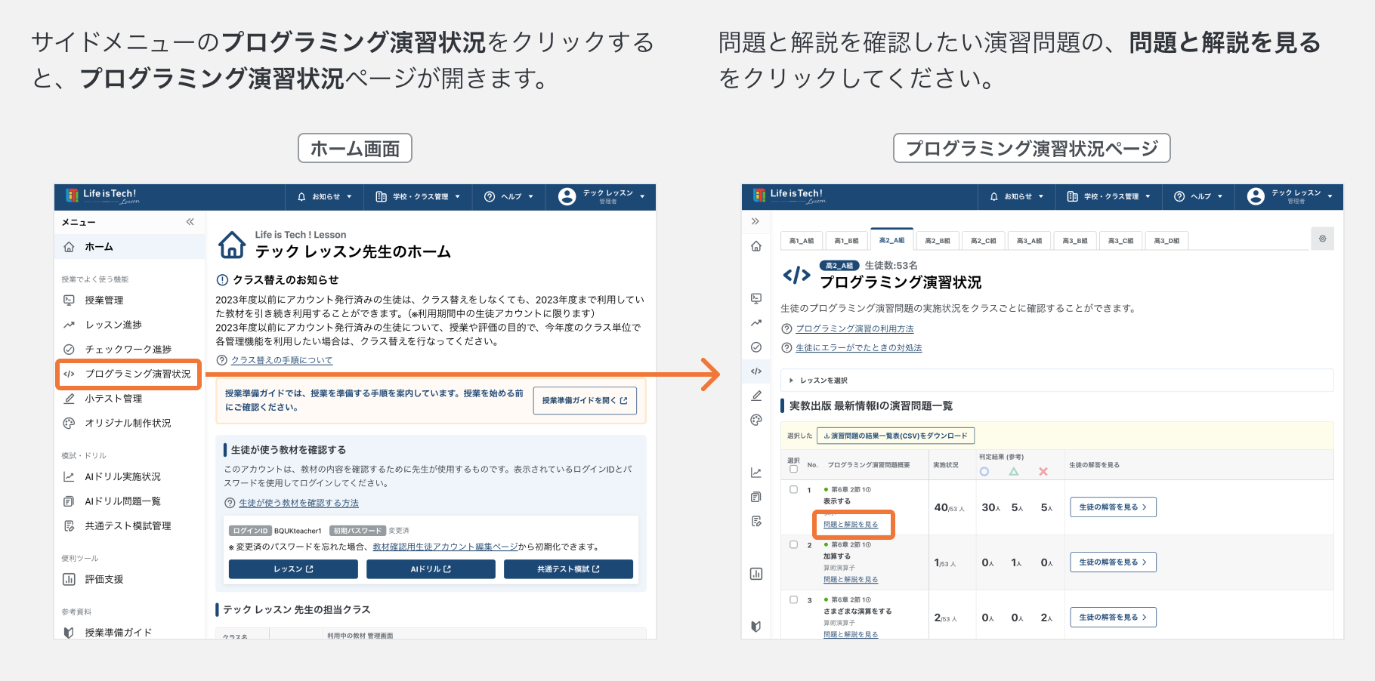The width and height of the screenshot is (1375, 681).
Task: Expand collapsed sidebar using double-arrow icon
Action: [x=755, y=221]
